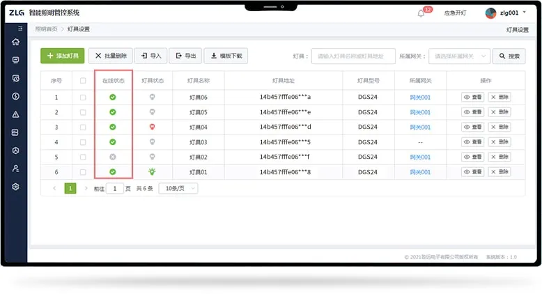Click the lightning bolt icon in the sidebar
Screen dimensions: 542x294
pos(15,96)
